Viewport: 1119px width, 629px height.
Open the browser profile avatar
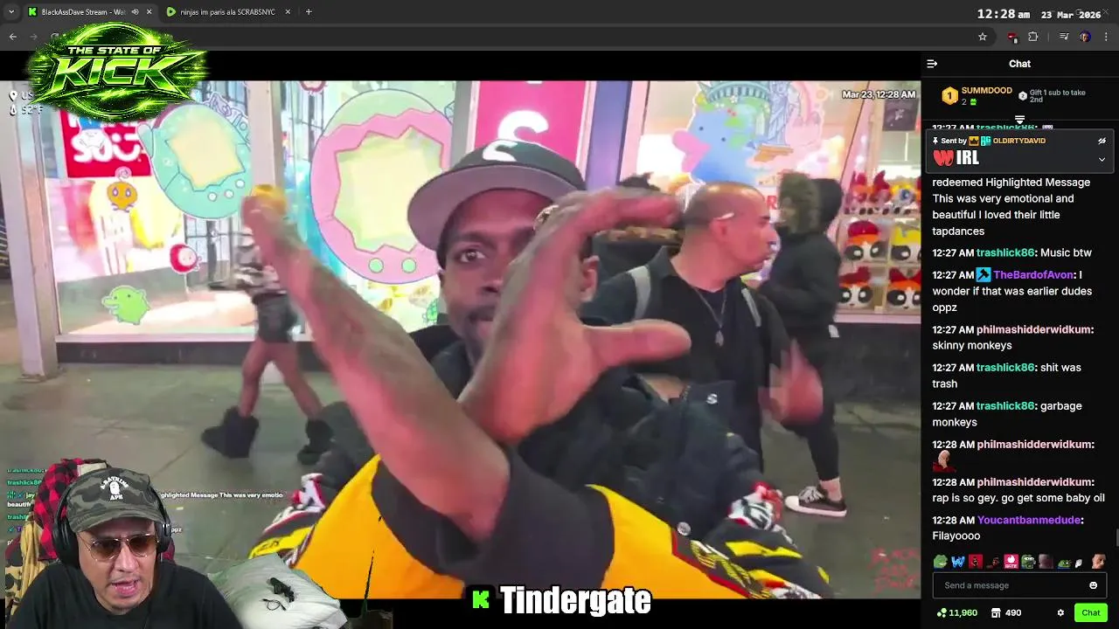click(x=1085, y=37)
